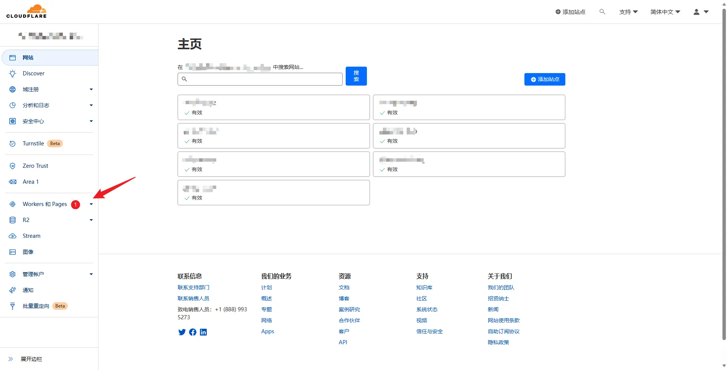The image size is (727, 370).
Task: Open the Stream section
Action: pyautogui.click(x=31, y=236)
